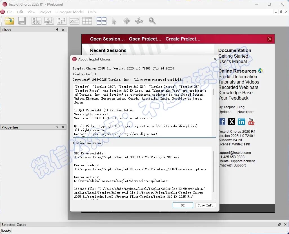Click the license text scrollbar in About dialog

pos(214,92)
